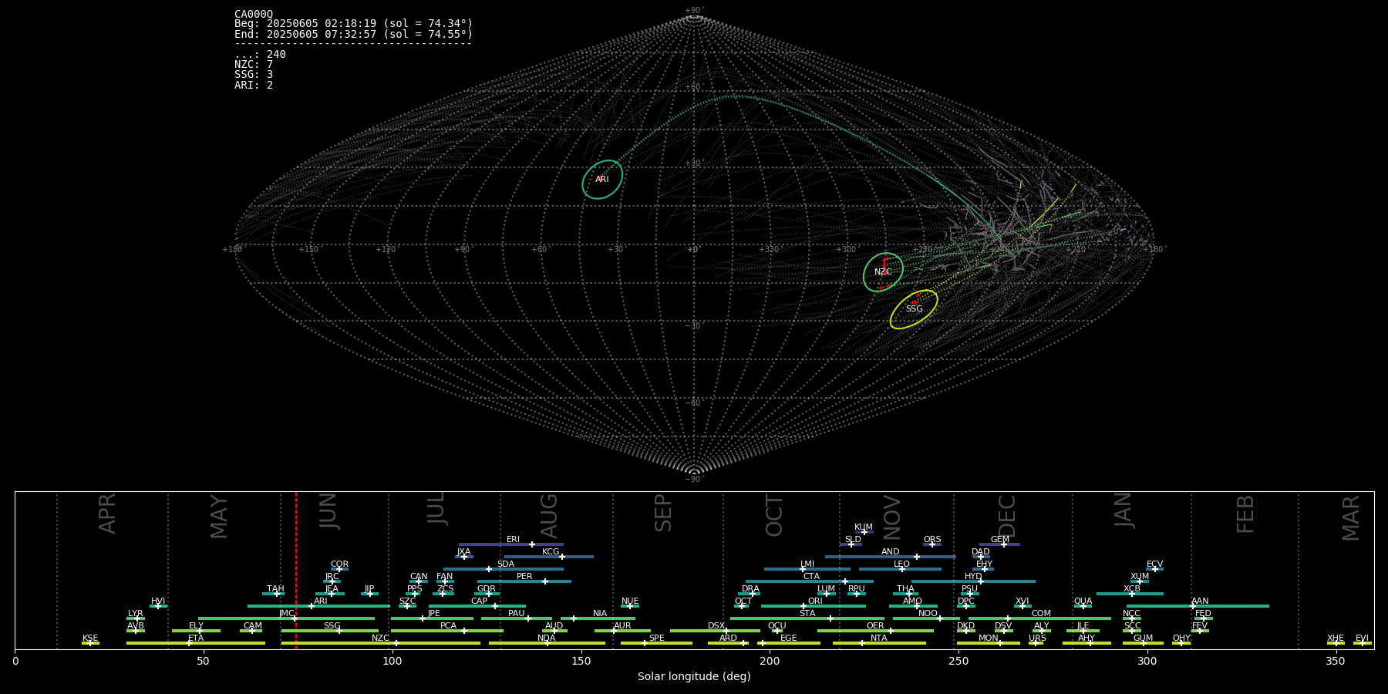1388x694 pixels.
Task: Click the 'Solar longitude (deg)' axis title
Action: [x=694, y=676]
